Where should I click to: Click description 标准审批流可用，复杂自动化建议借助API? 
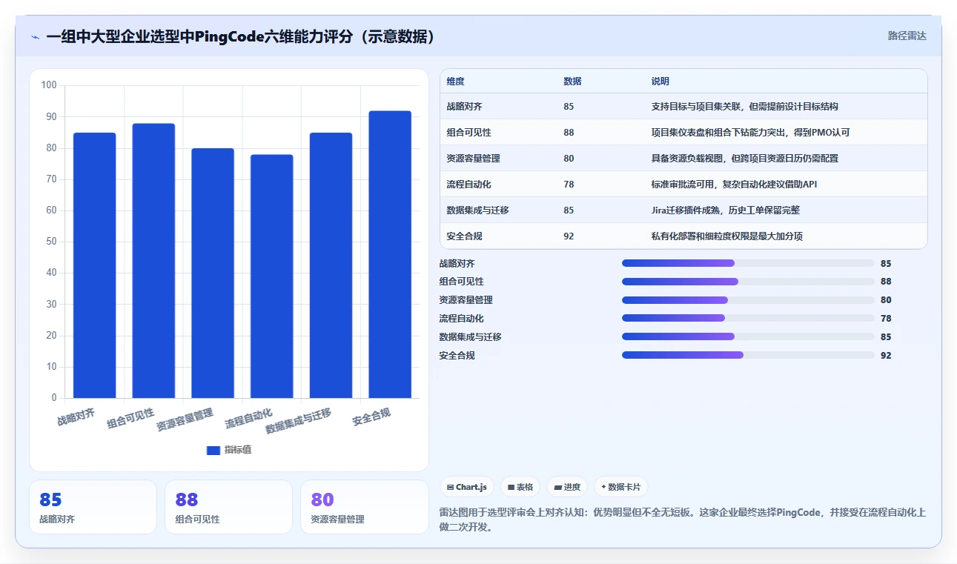point(734,185)
